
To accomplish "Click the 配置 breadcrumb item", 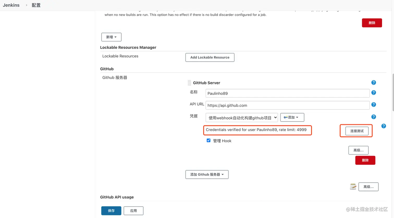I will point(36,5).
